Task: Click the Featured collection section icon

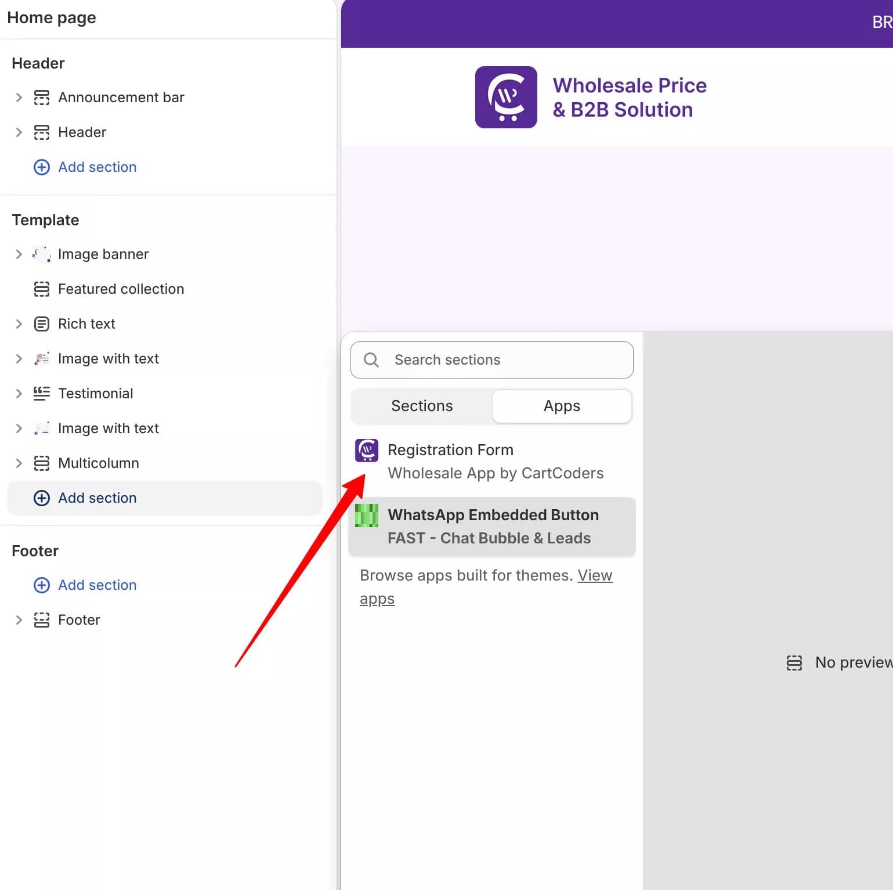Action: click(42, 289)
